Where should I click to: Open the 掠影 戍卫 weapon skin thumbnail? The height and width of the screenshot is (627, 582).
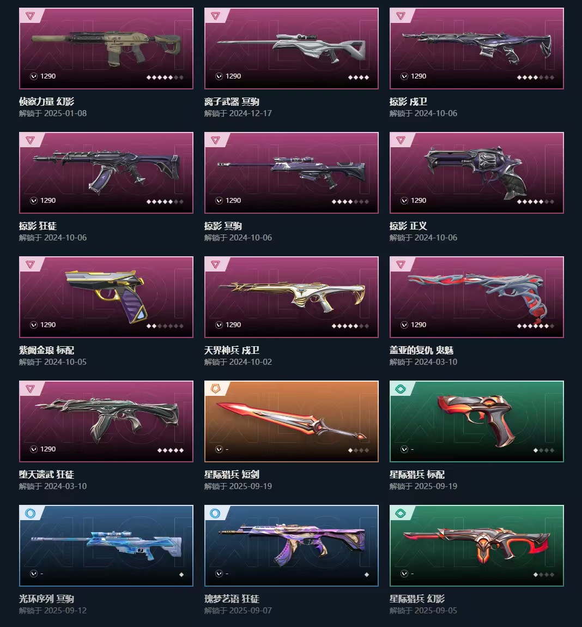click(x=476, y=49)
